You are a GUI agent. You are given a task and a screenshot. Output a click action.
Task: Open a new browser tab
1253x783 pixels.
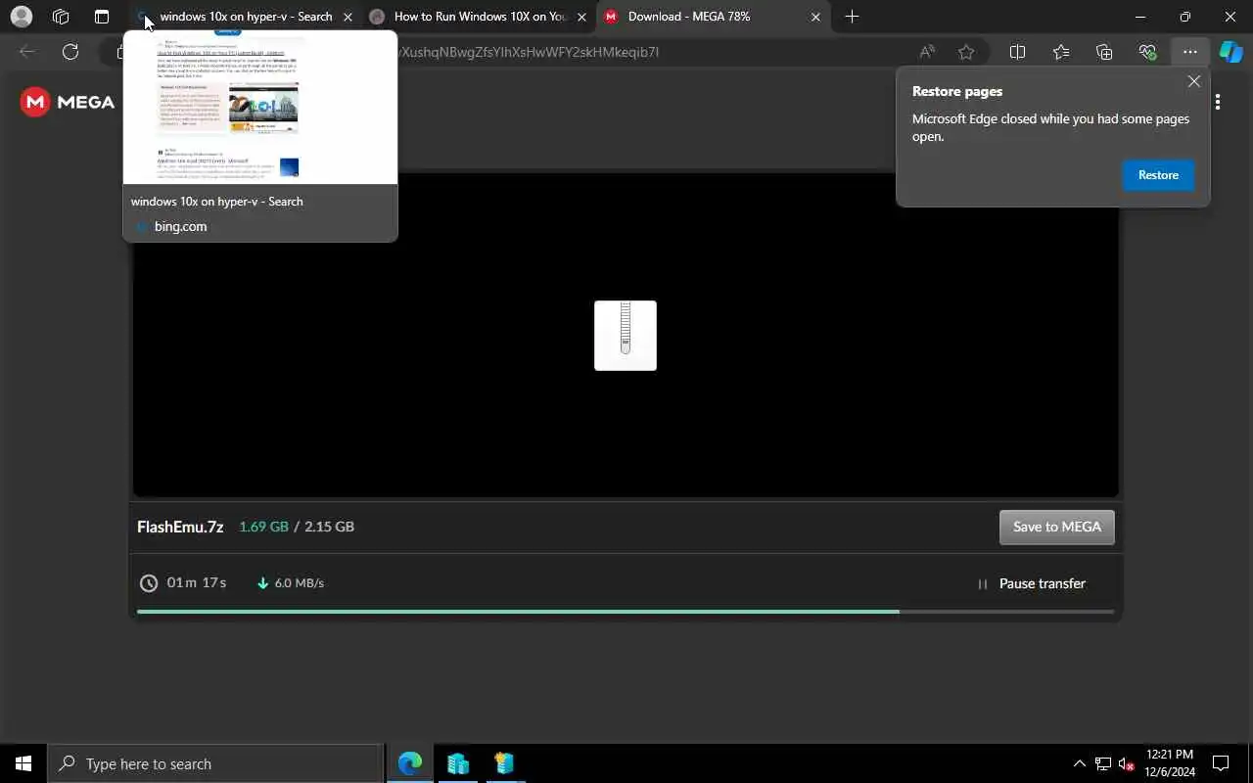[852, 17]
